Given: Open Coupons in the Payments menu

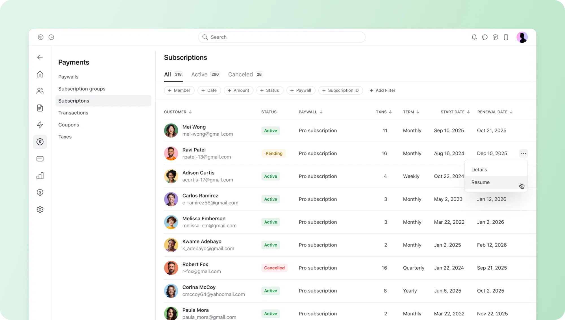Looking at the screenshot, I should [x=69, y=125].
